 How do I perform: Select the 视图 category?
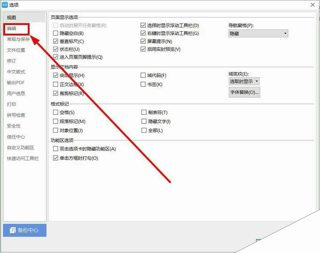click(24, 18)
